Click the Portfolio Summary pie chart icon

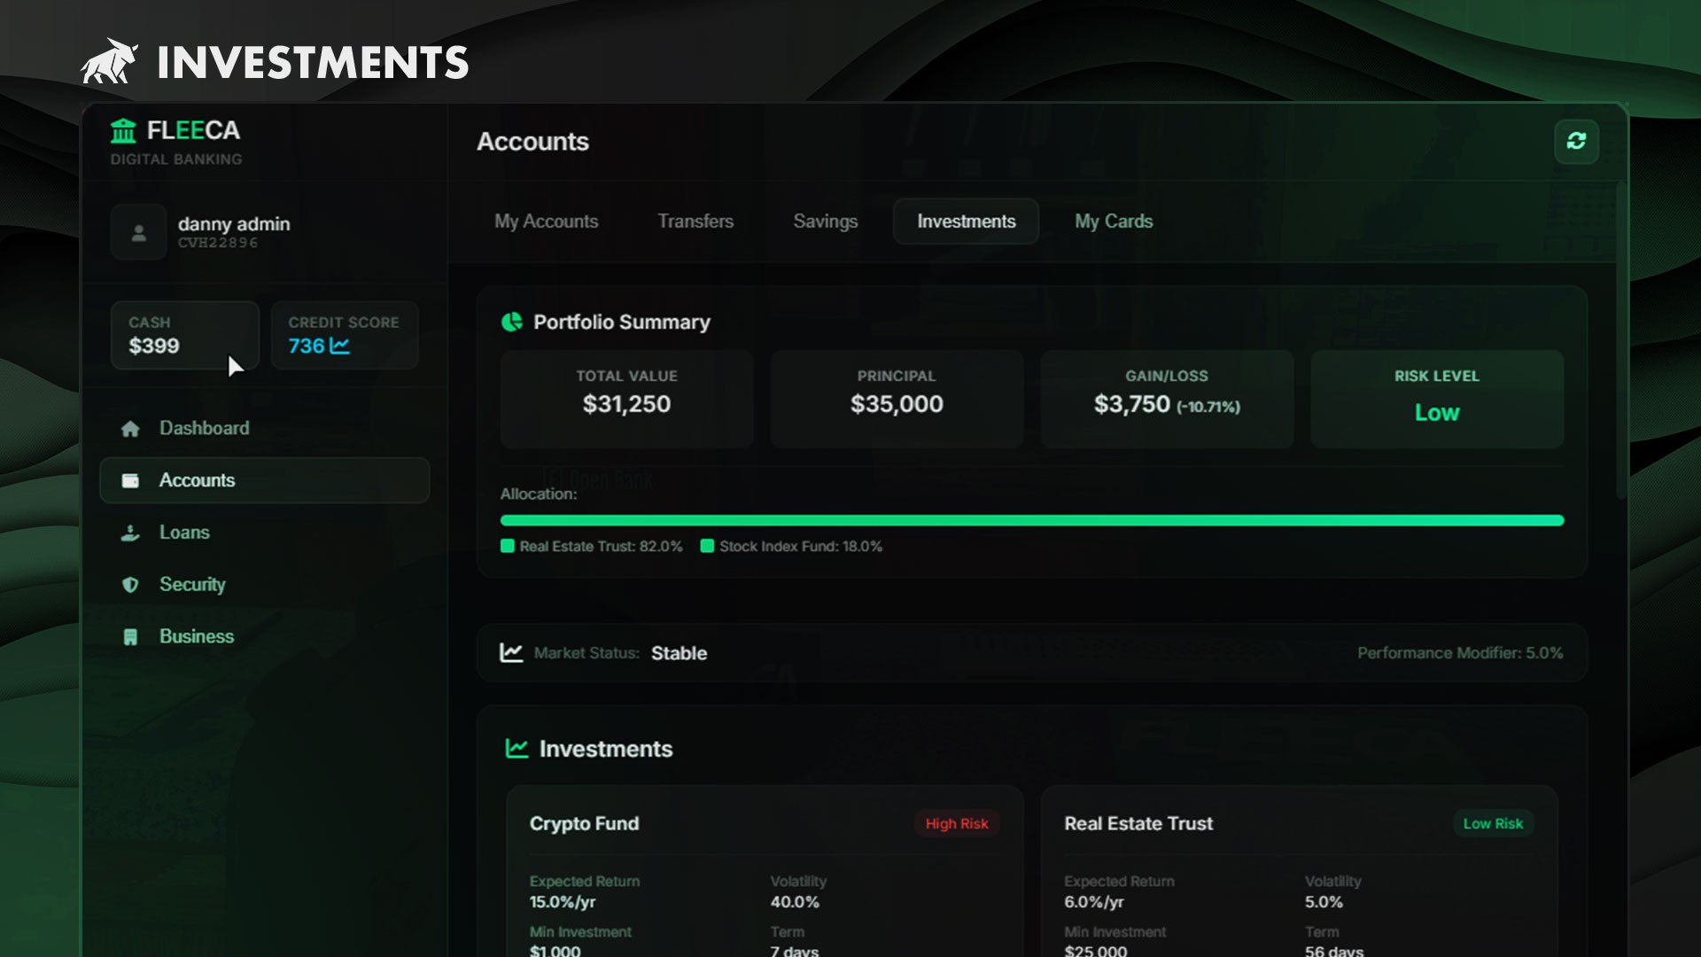pyautogui.click(x=512, y=322)
